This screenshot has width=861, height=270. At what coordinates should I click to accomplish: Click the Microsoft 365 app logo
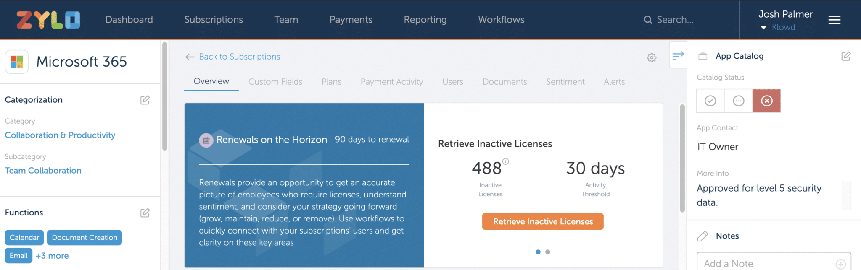click(17, 62)
